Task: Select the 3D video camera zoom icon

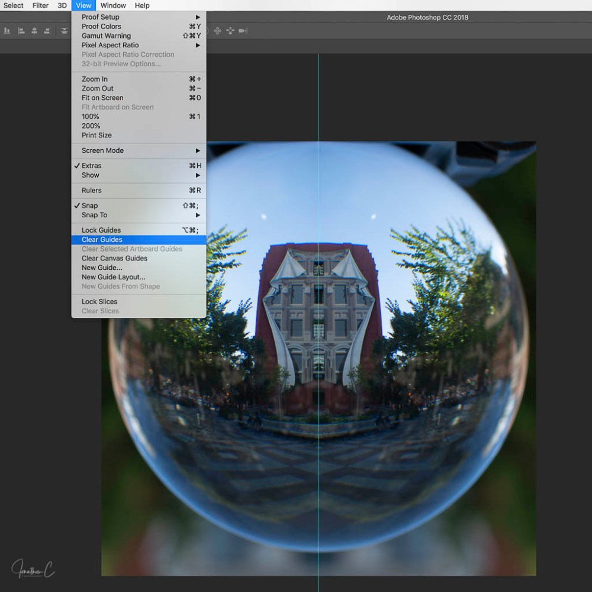Action: (243, 31)
